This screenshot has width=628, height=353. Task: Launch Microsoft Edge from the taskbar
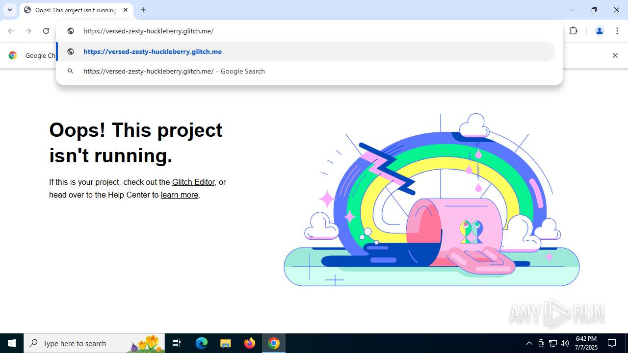click(x=202, y=343)
